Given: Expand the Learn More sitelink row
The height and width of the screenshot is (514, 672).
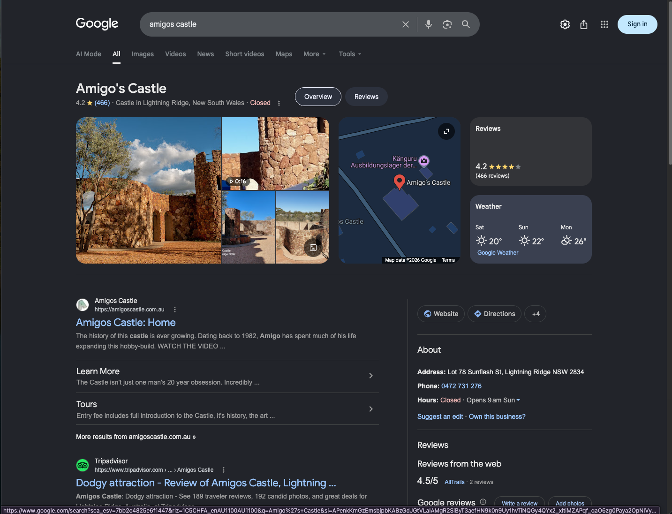Looking at the screenshot, I should 227,376.
